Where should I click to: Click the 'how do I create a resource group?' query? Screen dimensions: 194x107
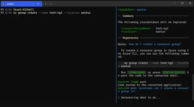pyautogui.click(x=155, y=44)
